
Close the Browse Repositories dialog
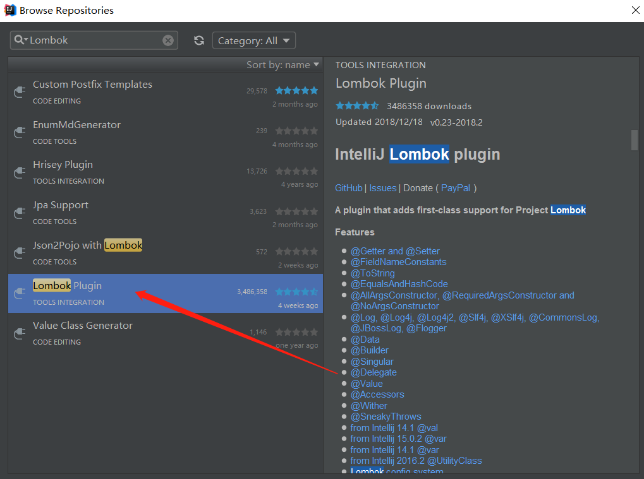pyautogui.click(x=635, y=10)
